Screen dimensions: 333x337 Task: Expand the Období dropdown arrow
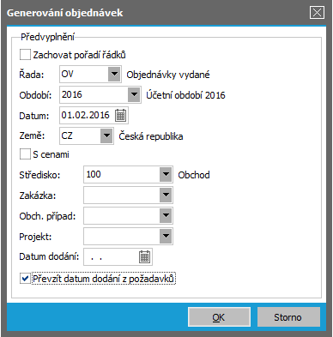(134, 94)
